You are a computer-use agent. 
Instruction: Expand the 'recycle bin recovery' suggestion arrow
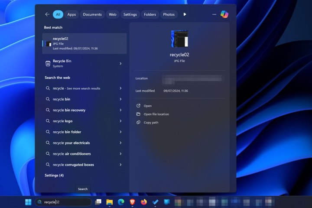point(120,110)
